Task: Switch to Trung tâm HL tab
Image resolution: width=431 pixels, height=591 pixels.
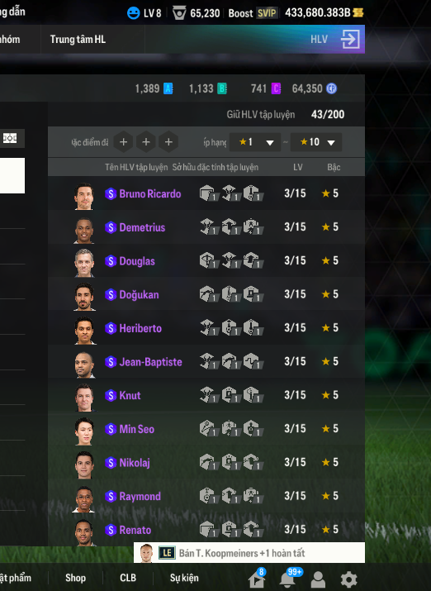Action: (x=78, y=39)
